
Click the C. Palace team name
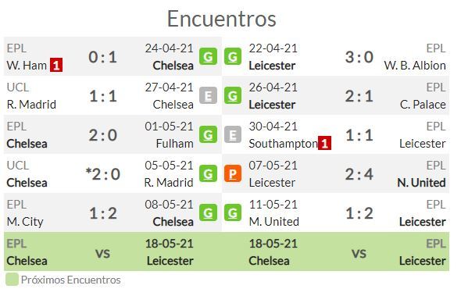(423, 105)
